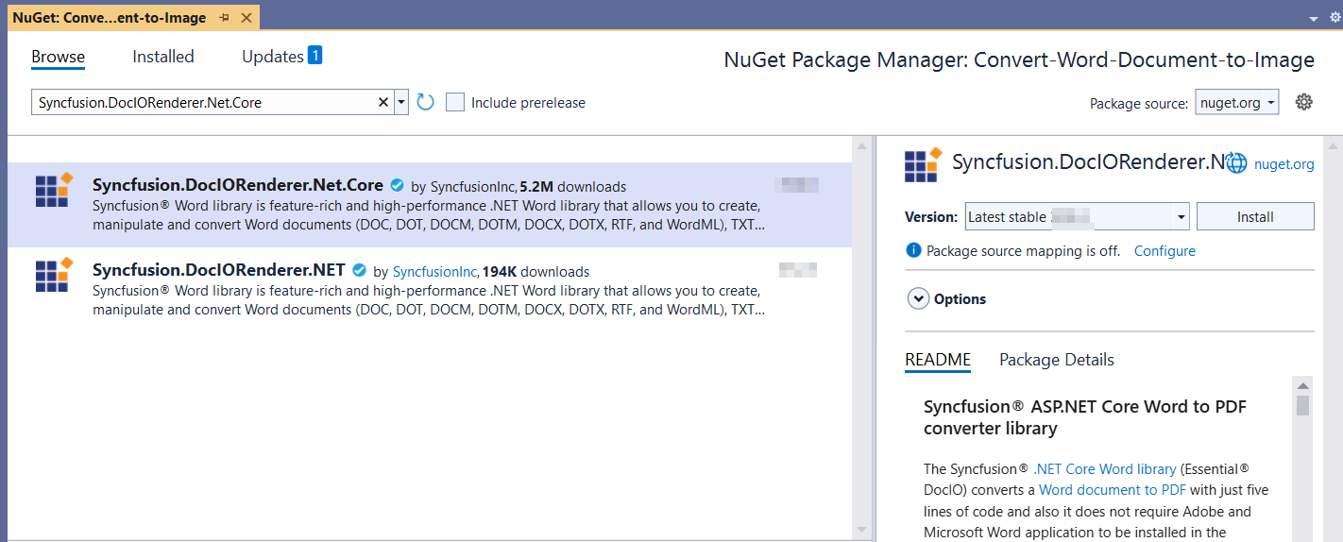Click the Syncfusion.DocIORenderer.Net.Core package logo

(54, 189)
